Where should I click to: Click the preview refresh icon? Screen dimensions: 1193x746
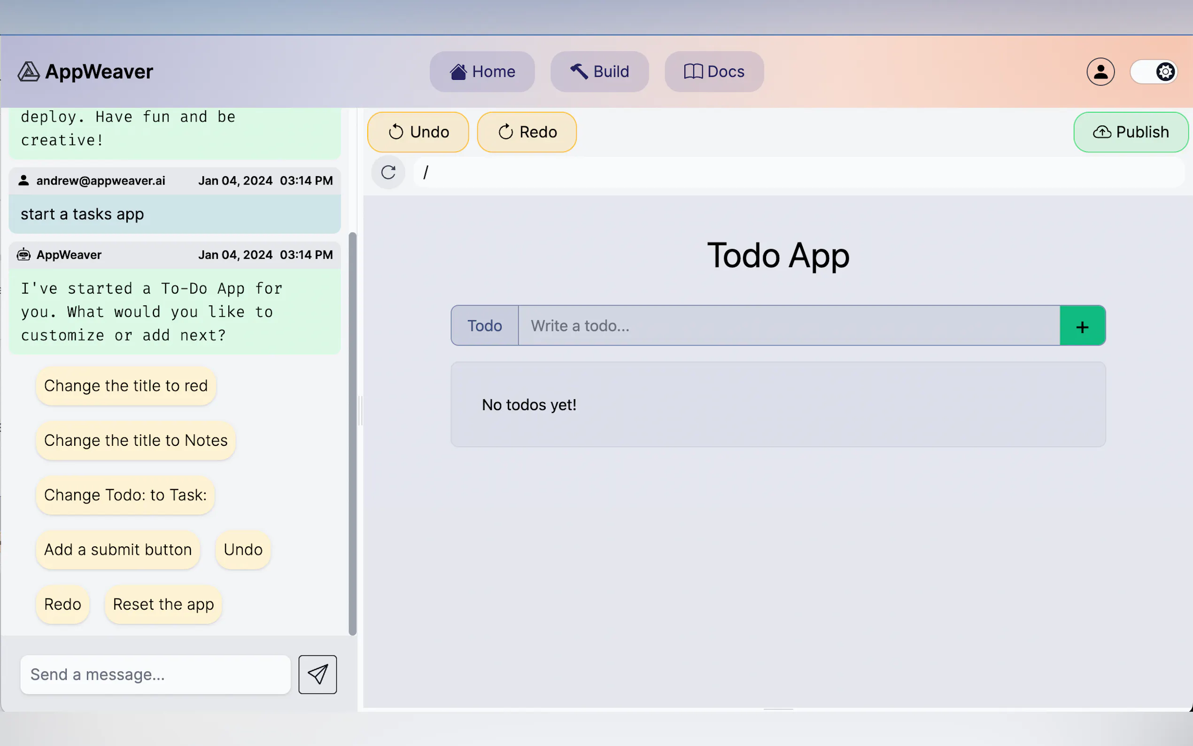[388, 172]
